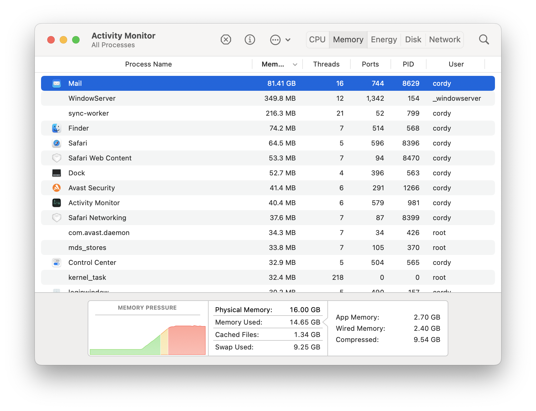Click the Safari Web Content shield icon

tap(57, 158)
